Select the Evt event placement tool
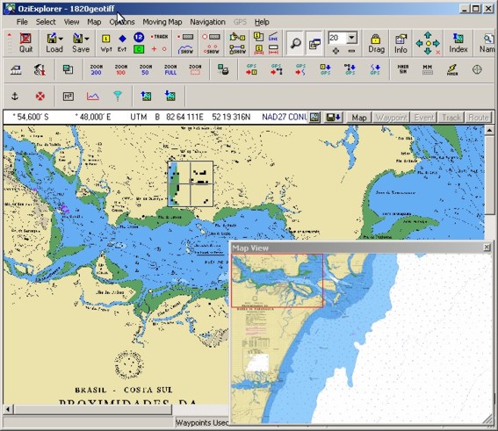This screenshot has height=431, width=498. click(x=122, y=43)
